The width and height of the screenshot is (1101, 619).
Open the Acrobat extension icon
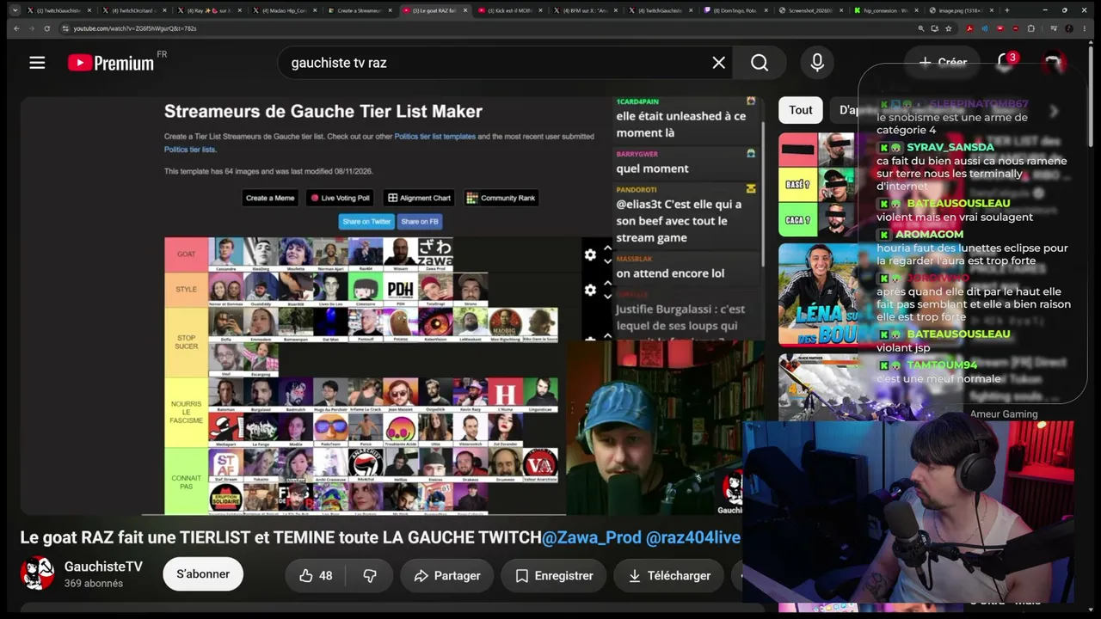(970, 28)
